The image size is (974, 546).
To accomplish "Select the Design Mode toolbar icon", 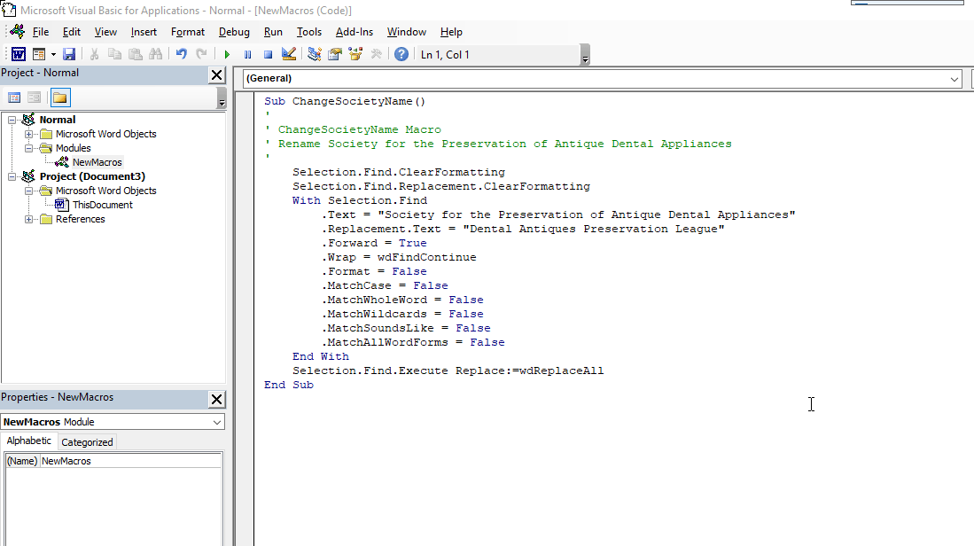I will point(288,53).
